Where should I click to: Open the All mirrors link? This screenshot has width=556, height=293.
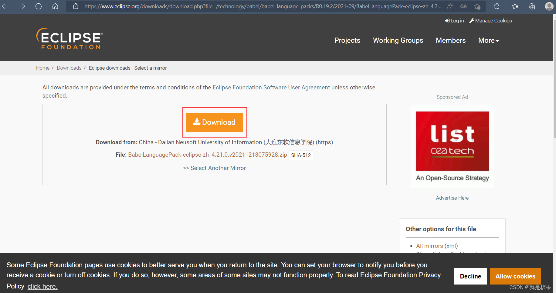(429, 246)
